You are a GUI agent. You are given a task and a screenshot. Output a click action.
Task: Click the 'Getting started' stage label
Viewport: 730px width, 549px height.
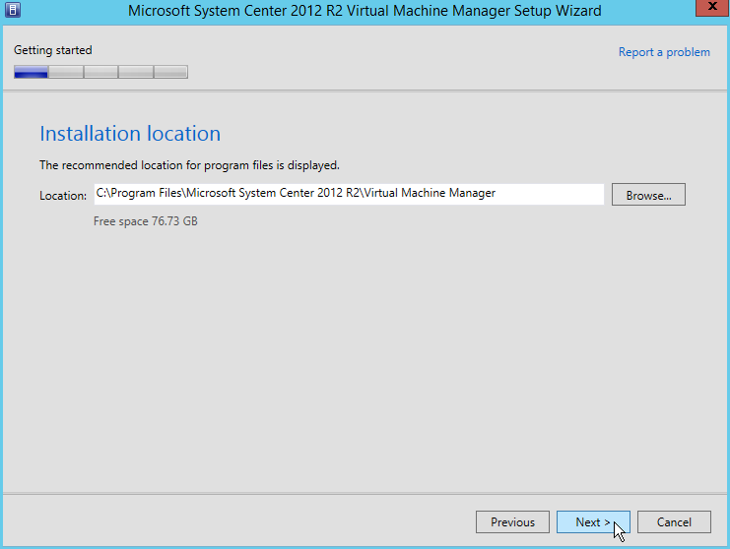click(53, 50)
